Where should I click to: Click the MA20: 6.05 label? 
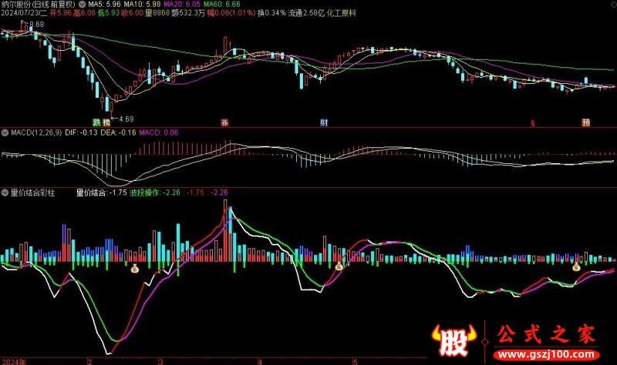pos(182,5)
